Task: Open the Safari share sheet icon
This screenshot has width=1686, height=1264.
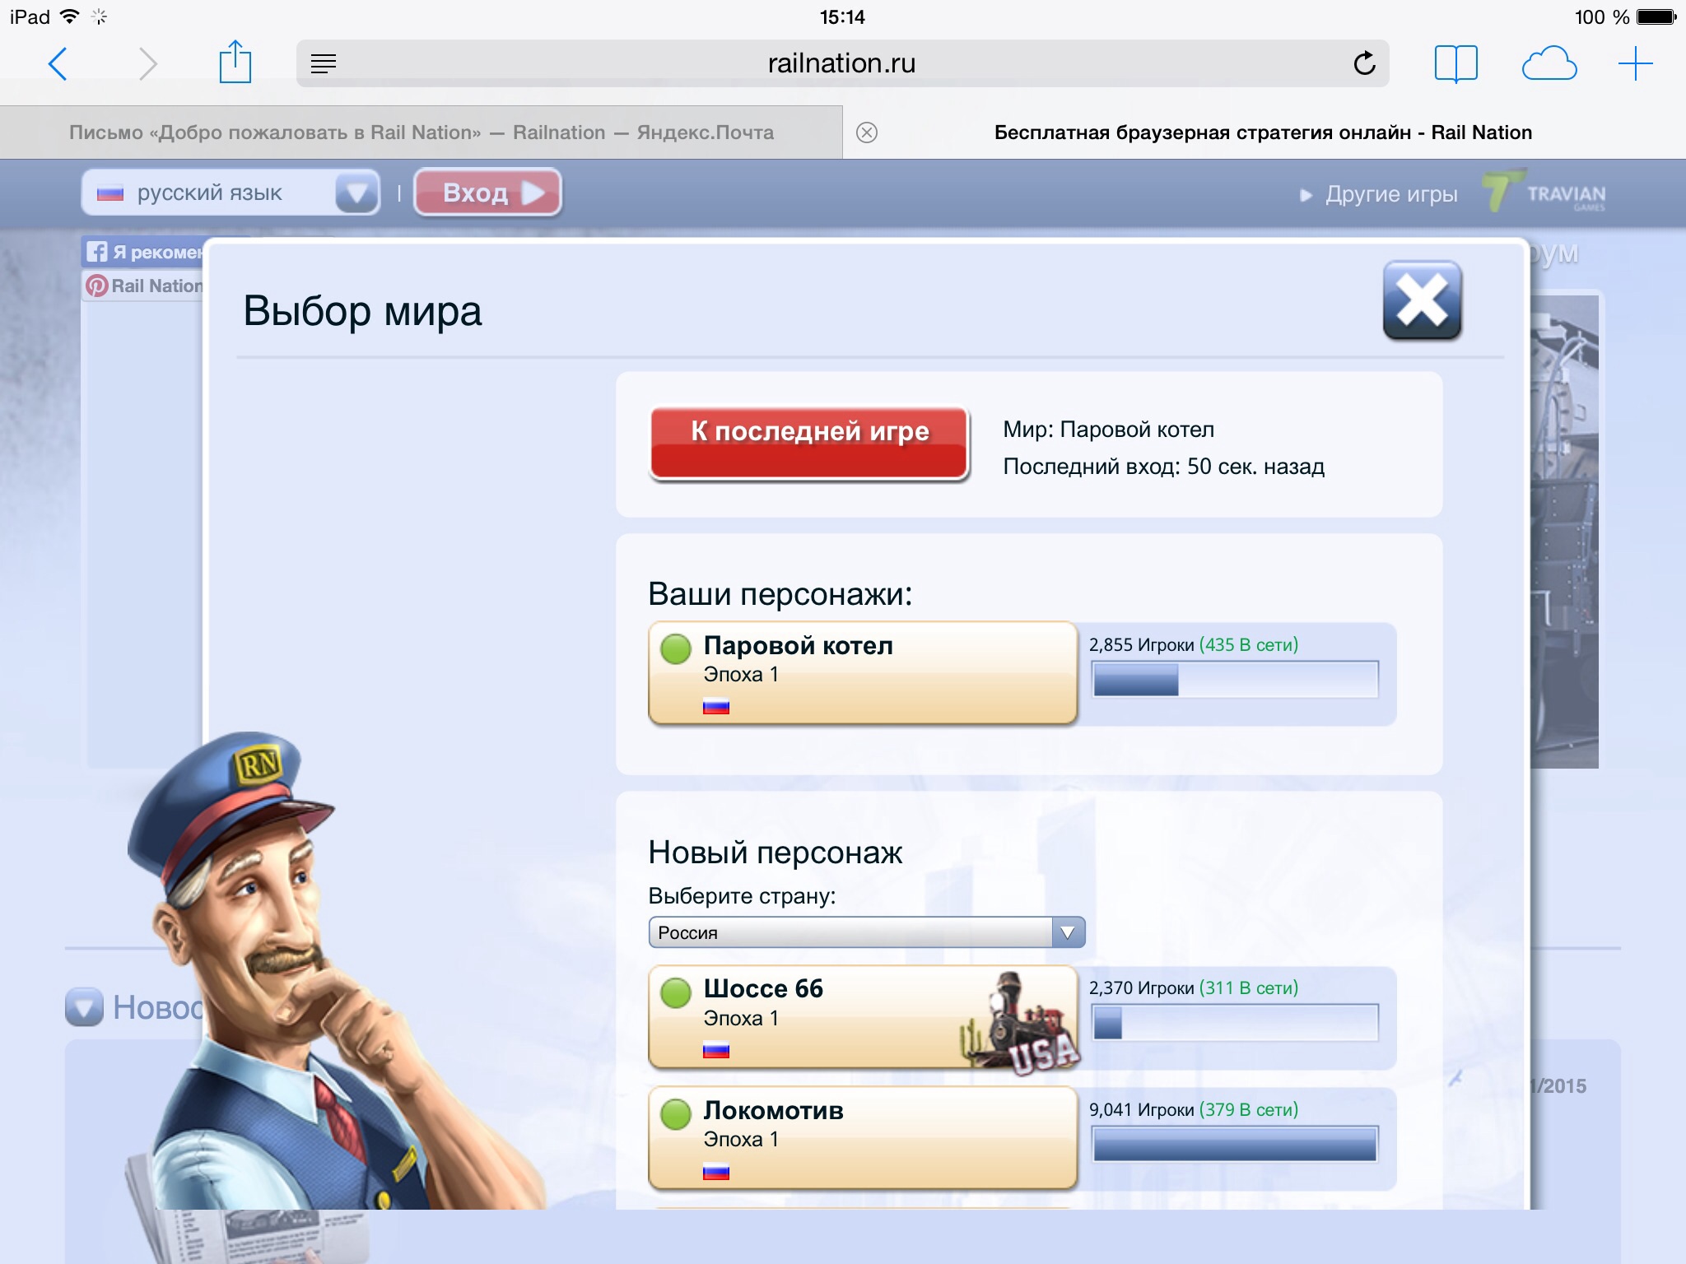Action: [235, 63]
